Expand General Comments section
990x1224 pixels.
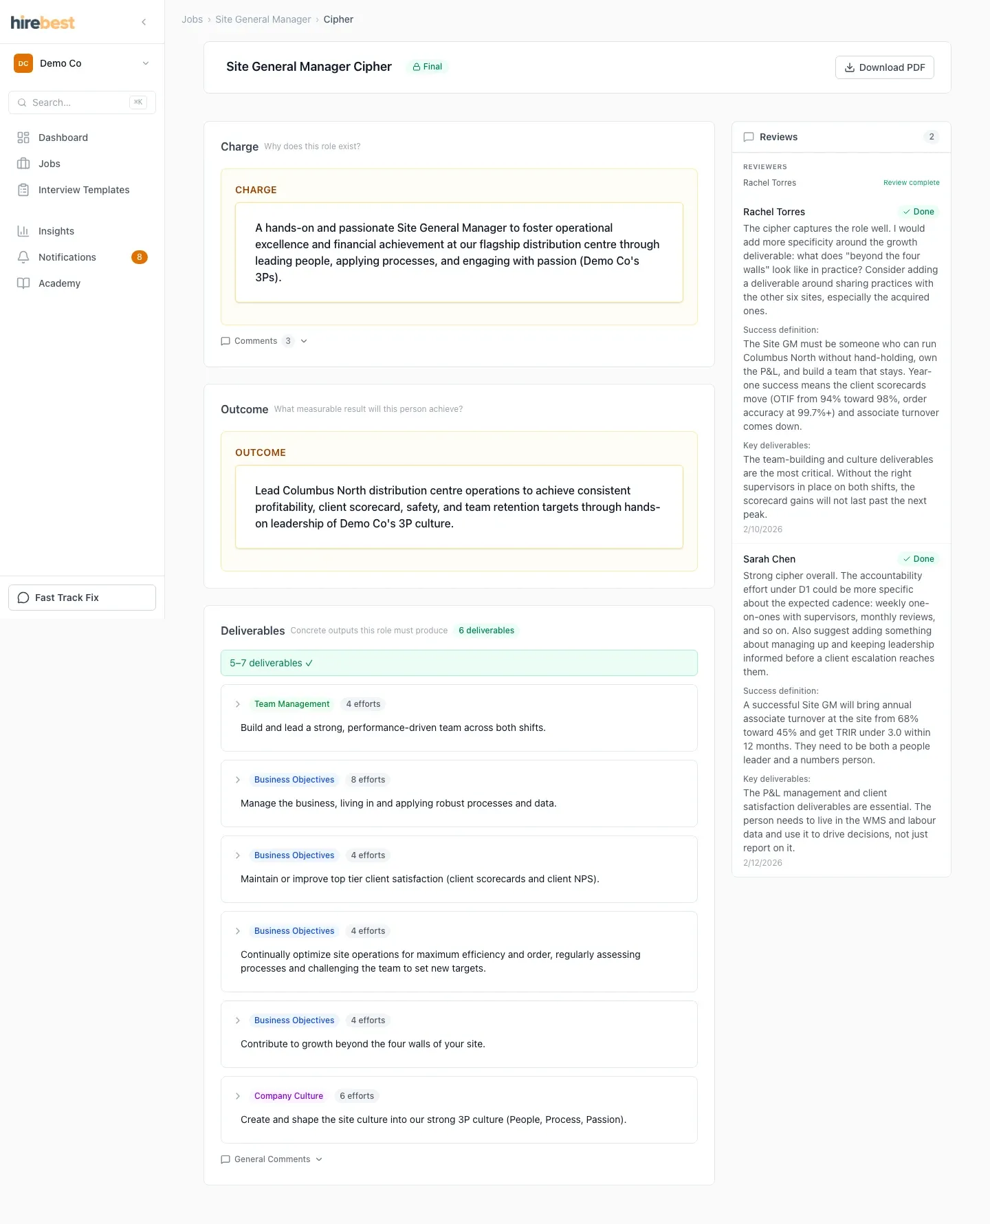pyautogui.click(x=272, y=1159)
